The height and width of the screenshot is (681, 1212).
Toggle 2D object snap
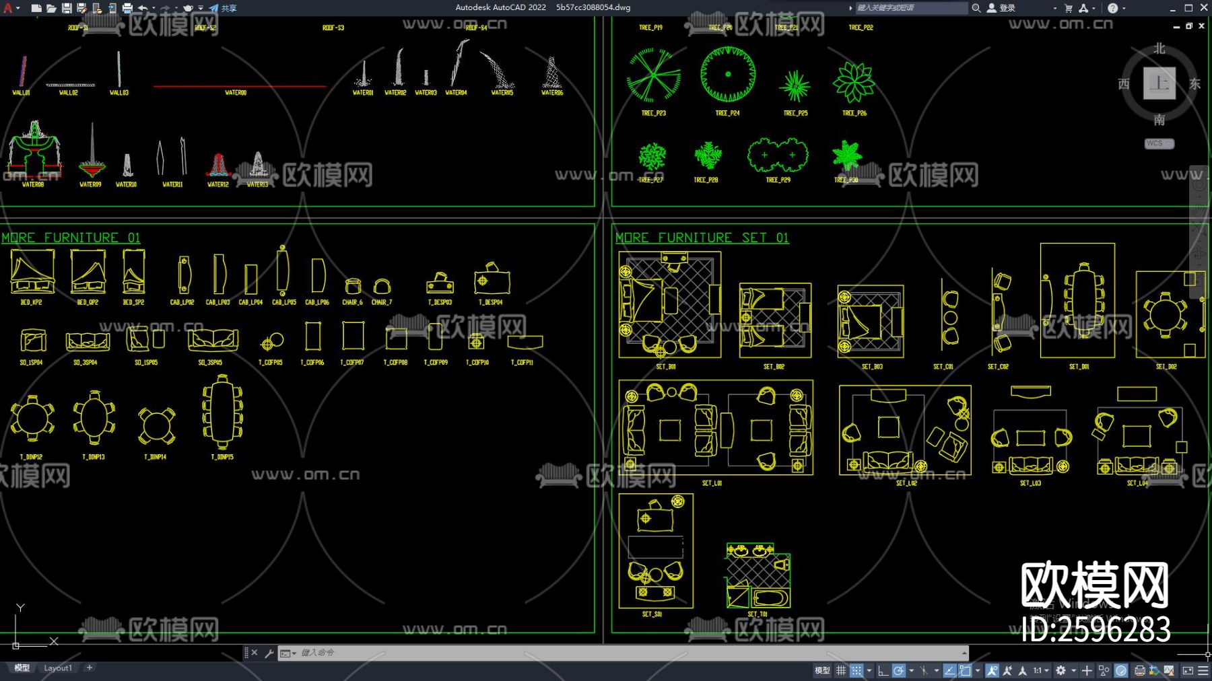(965, 670)
